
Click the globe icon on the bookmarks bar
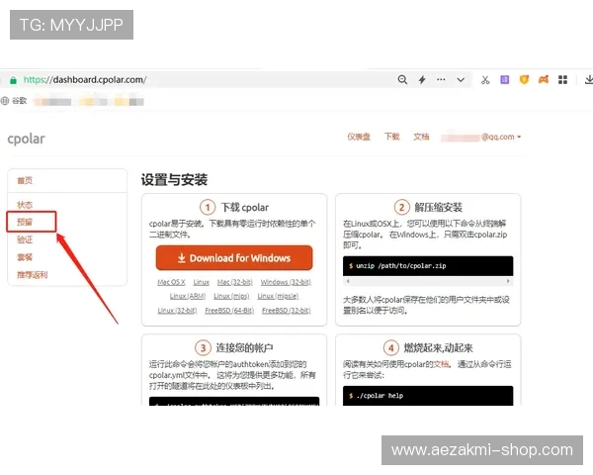5,101
